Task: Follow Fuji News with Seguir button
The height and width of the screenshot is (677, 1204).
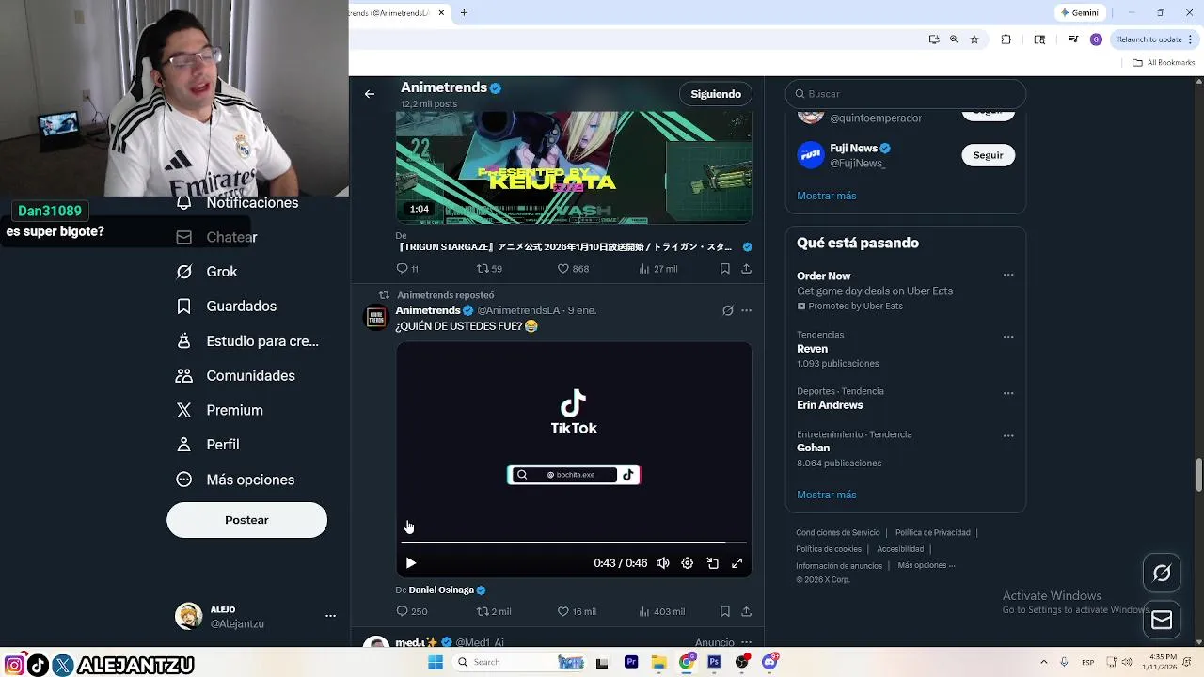Action: click(x=988, y=155)
